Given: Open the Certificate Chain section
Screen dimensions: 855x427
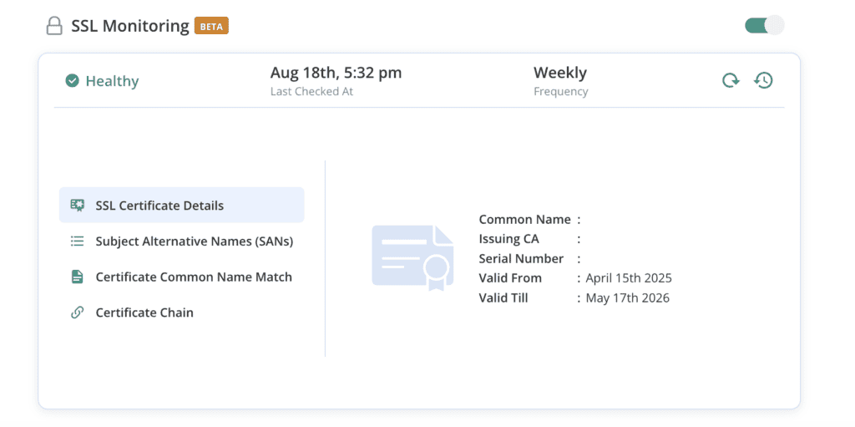Looking at the screenshot, I should click(x=181, y=313).
